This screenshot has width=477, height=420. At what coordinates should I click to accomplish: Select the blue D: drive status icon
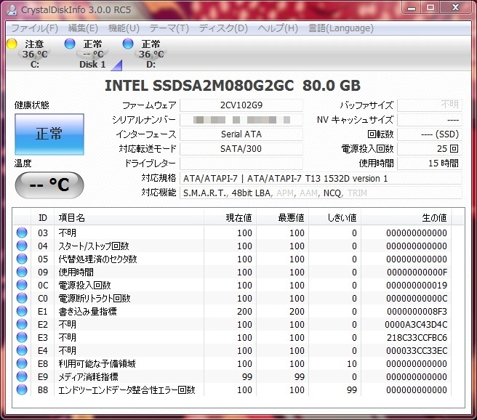click(129, 44)
